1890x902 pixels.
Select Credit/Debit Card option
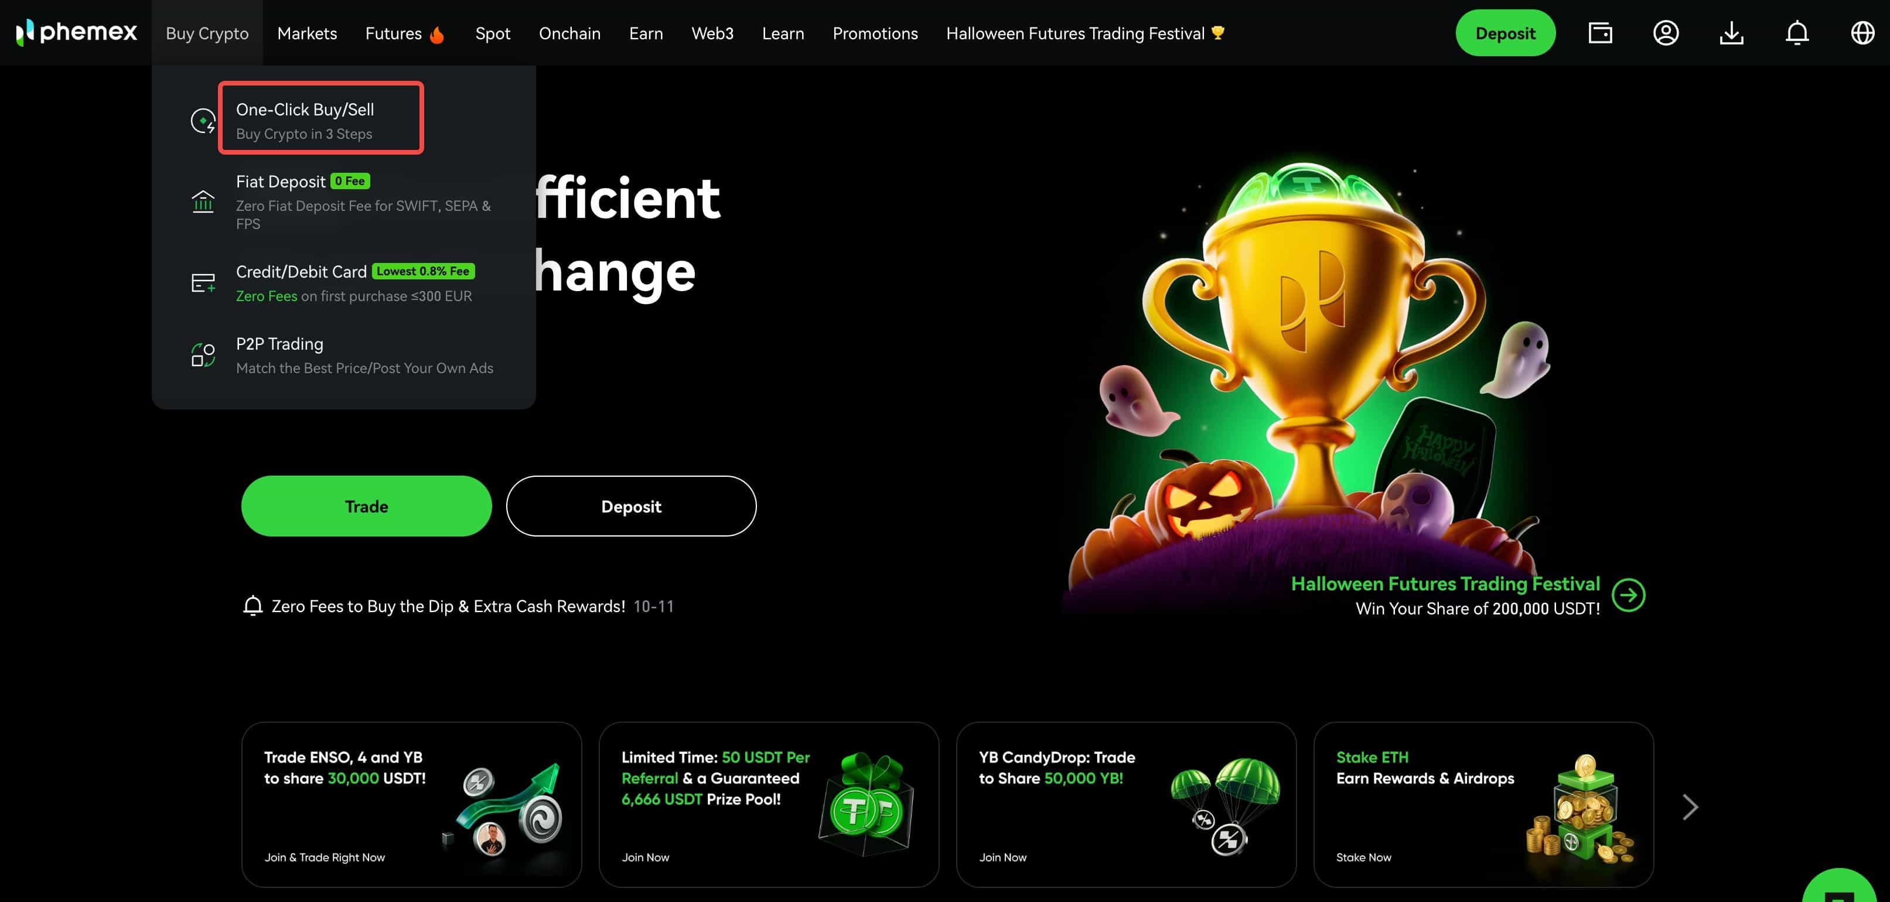[x=354, y=283]
